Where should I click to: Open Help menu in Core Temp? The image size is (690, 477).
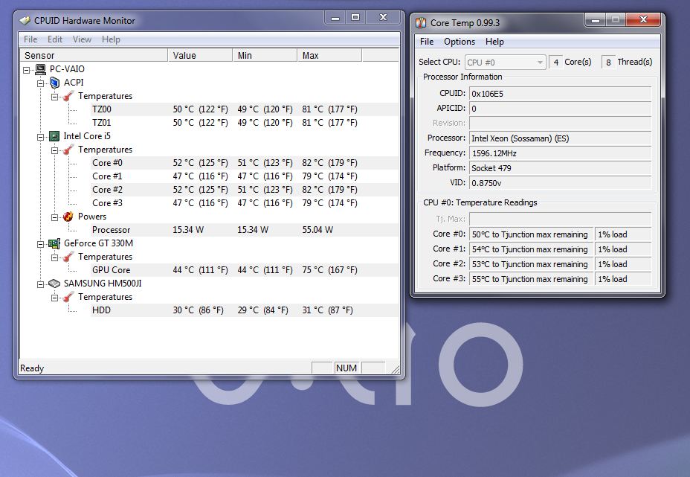click(x=494, y=42)
